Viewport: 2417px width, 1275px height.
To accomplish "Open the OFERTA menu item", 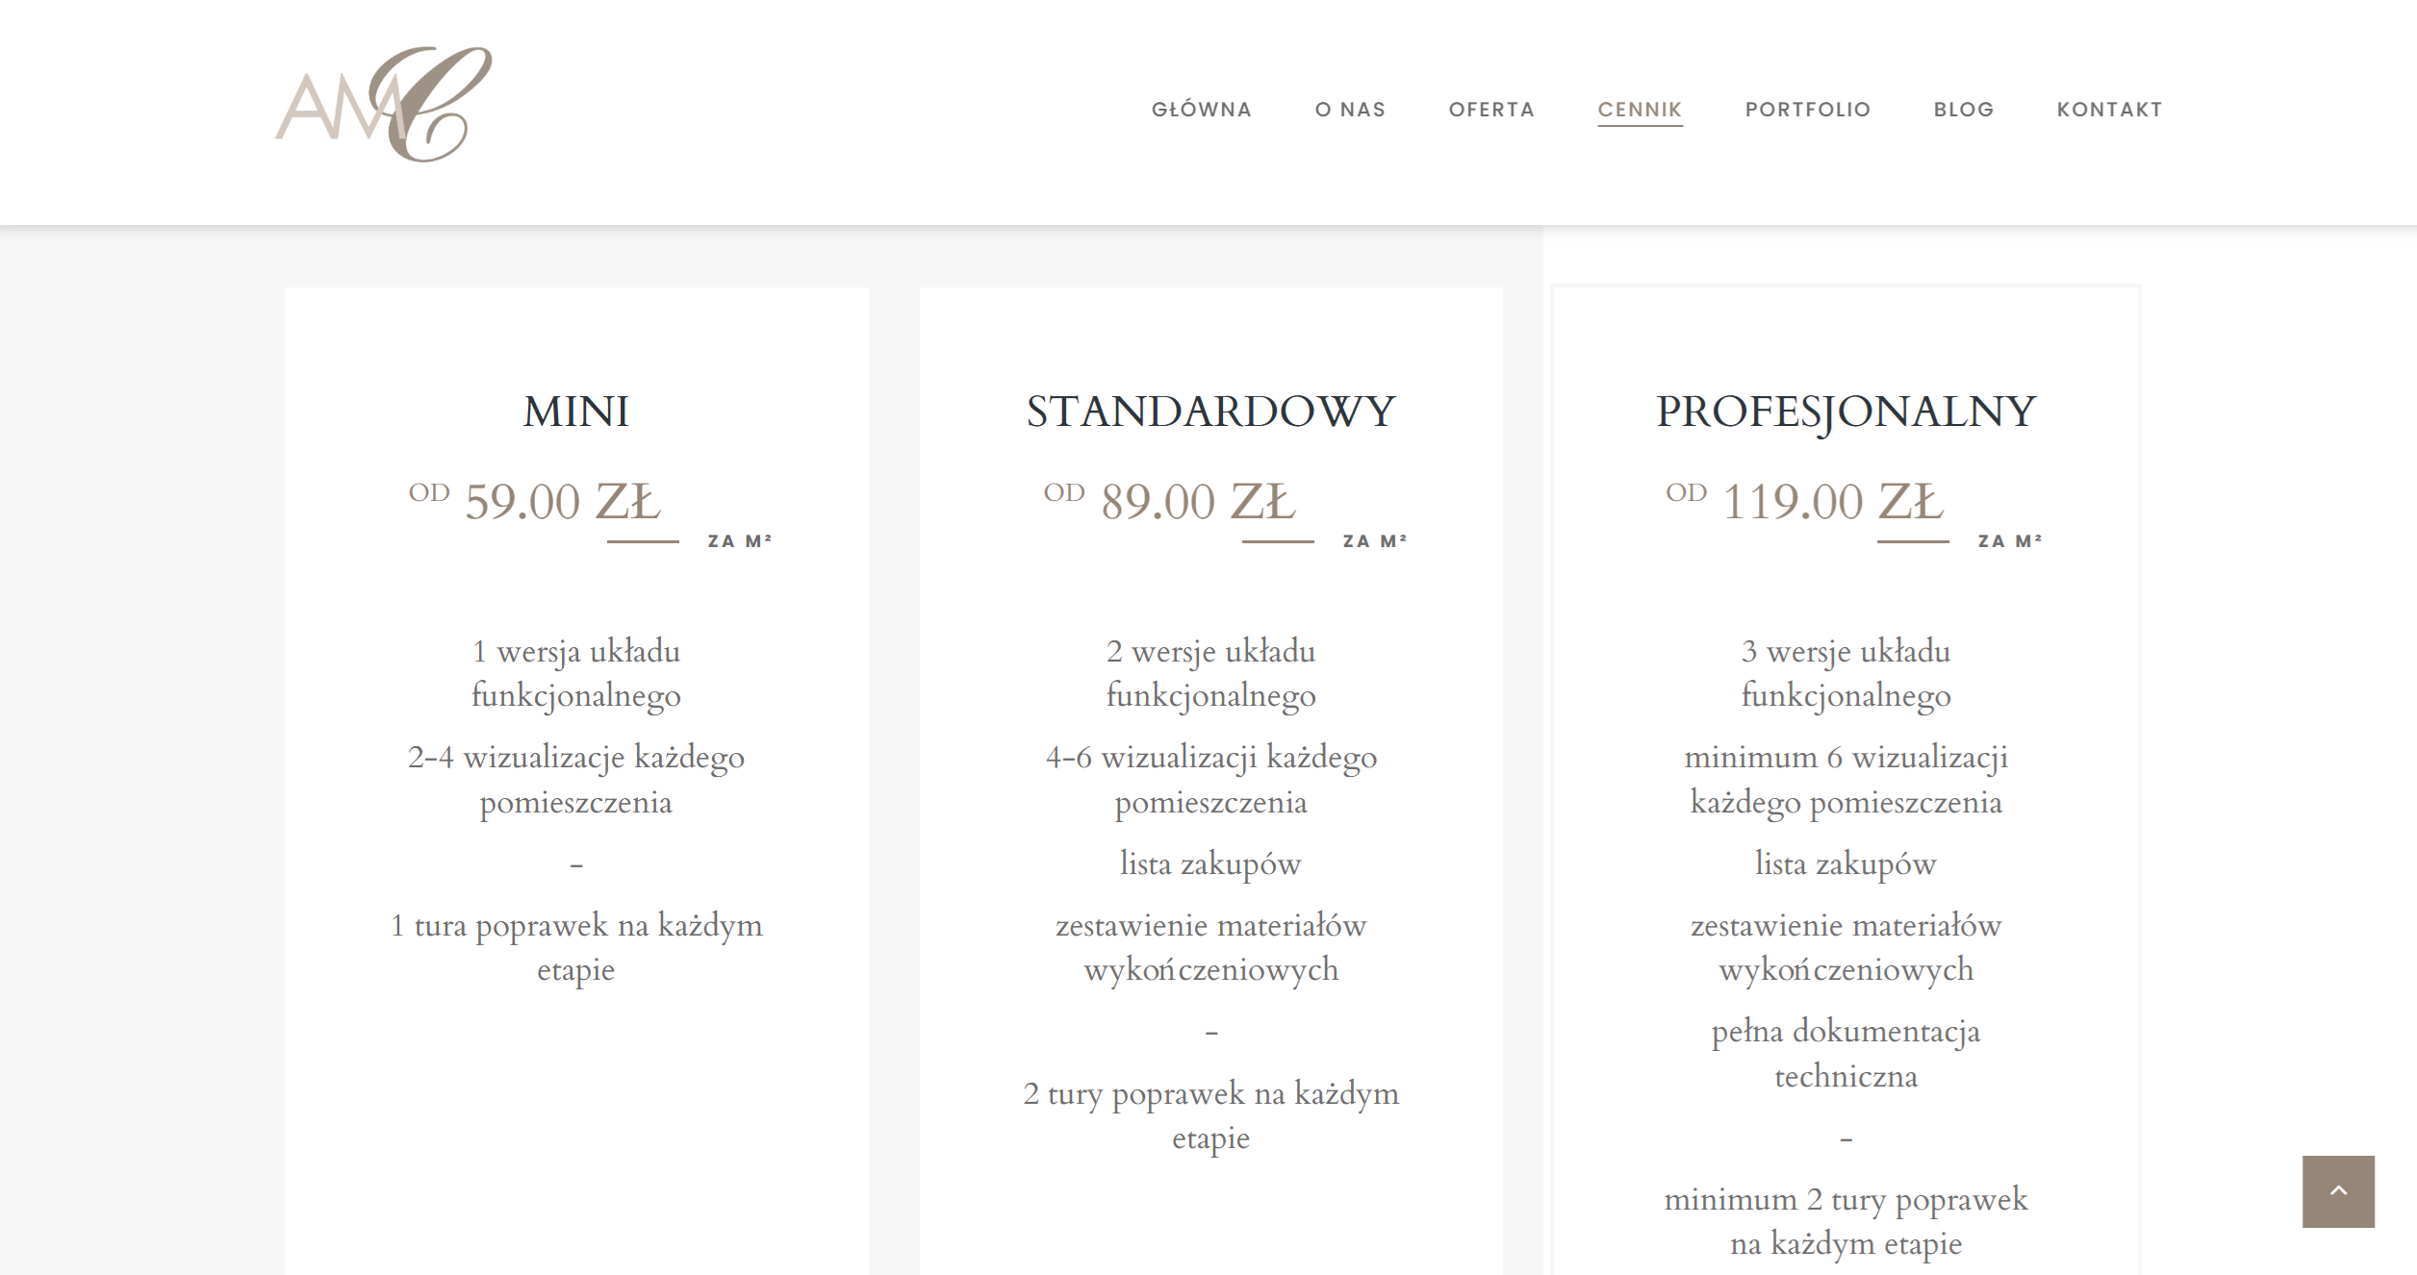I will click(x=1491, y=110).
